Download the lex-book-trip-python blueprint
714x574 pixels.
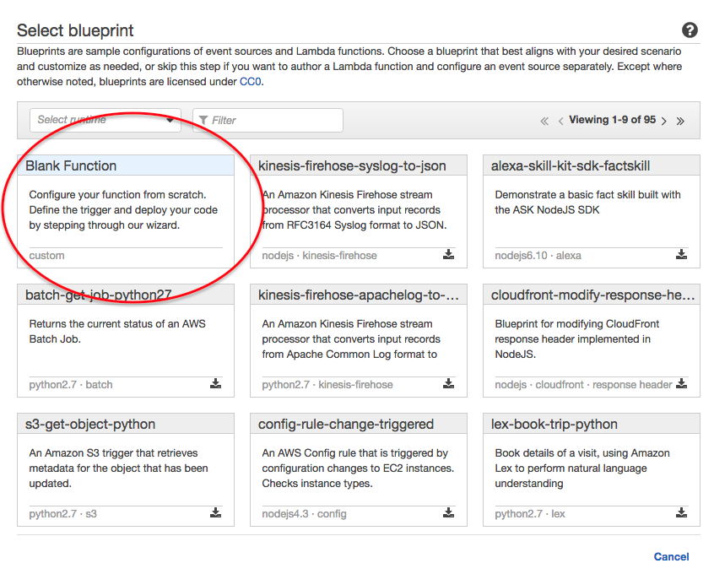tap(681, 513)
